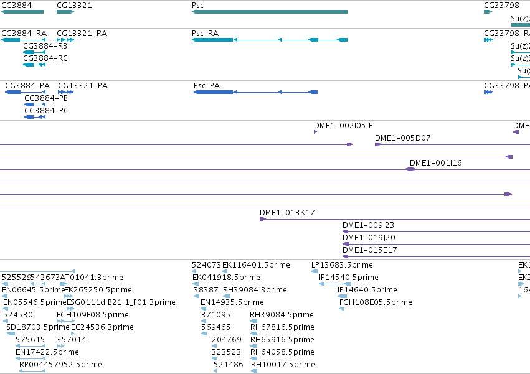Click the CG3884-PB protein glyph

(35, 105)
